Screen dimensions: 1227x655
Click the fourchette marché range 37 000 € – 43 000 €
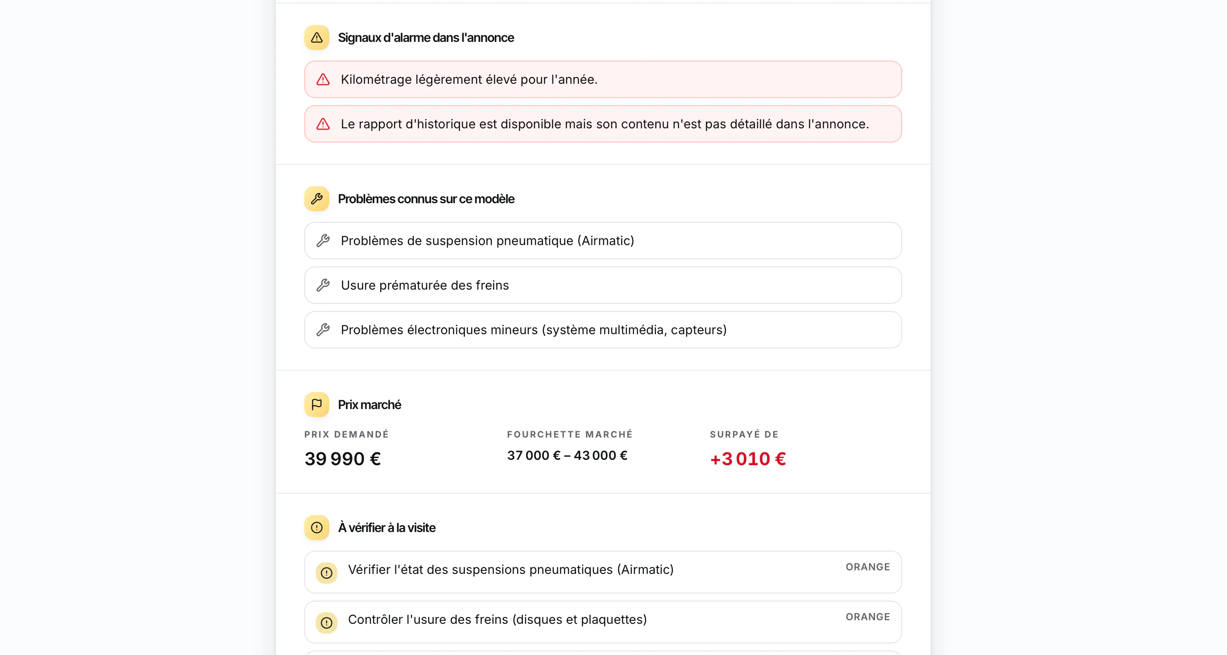(x=567, y=456)
